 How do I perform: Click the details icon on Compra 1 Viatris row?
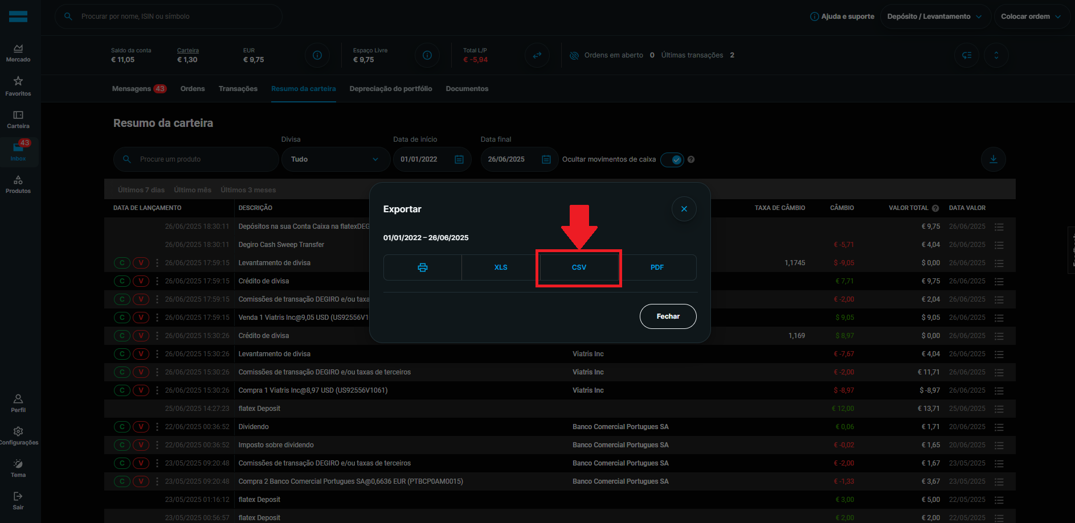tap(999, 390)
